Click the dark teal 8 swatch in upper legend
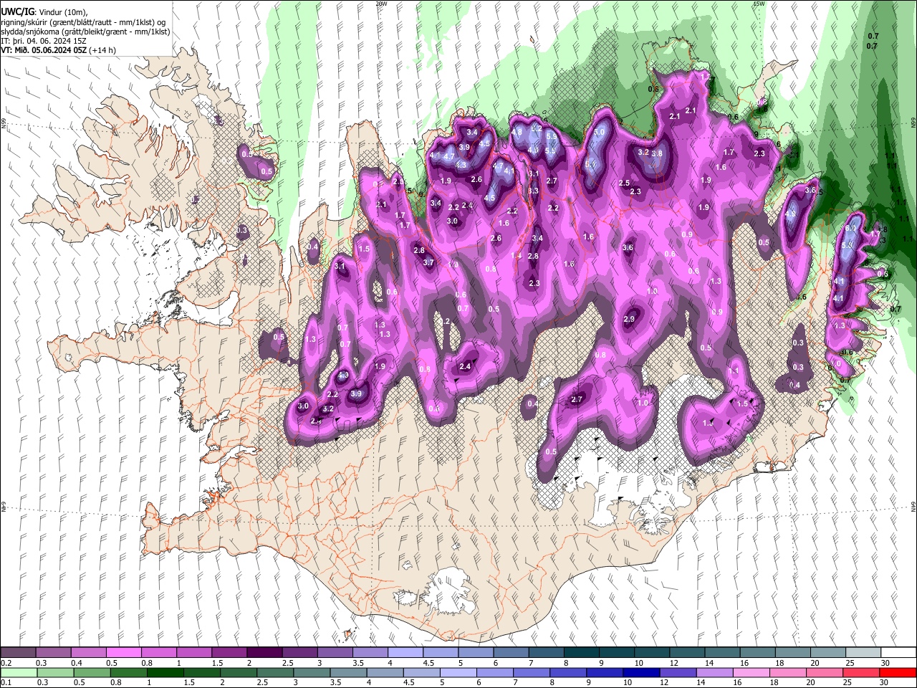Image resolution: width=917 pixels, height=688 pixels. [580, 653]
